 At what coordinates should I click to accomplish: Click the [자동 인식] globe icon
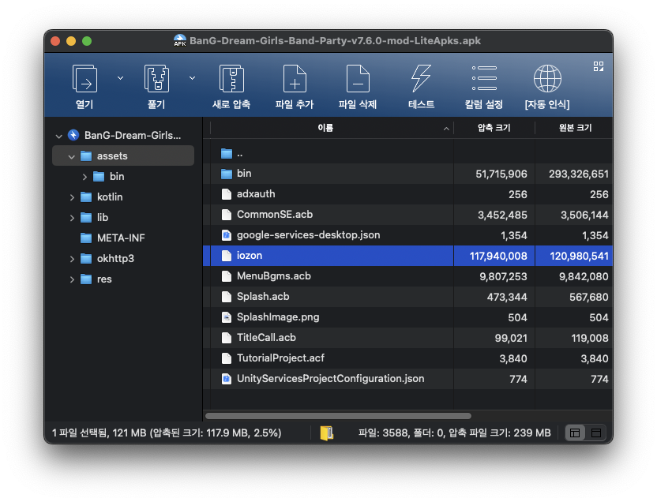[547, 79]
